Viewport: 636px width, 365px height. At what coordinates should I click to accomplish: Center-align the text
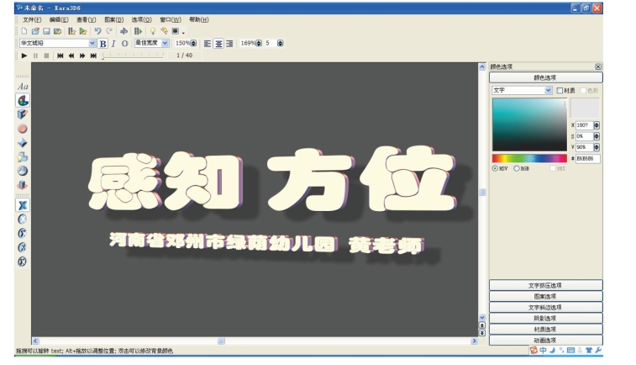pos(218,44)
